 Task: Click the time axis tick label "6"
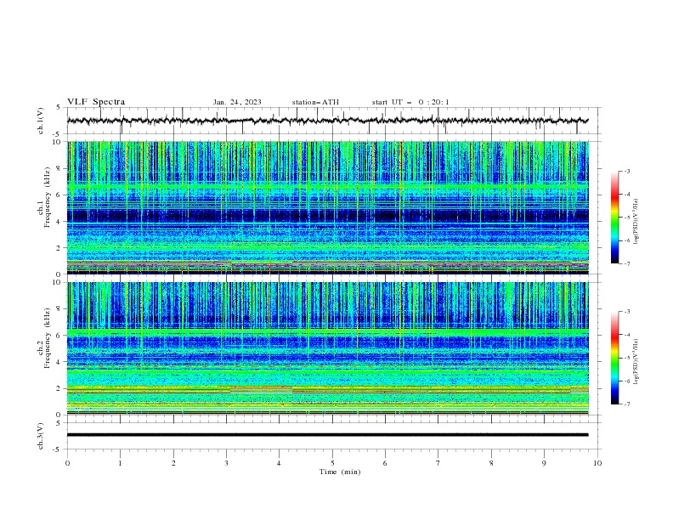(x=385, y=463)
